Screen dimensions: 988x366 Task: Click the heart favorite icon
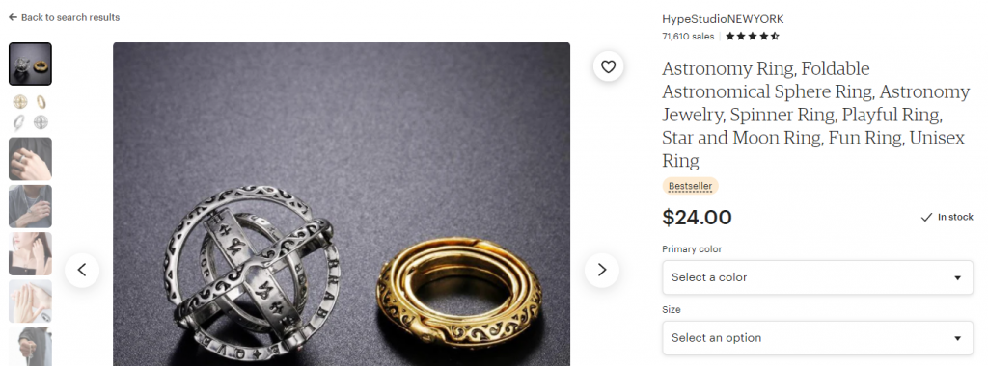coord(608,66)
